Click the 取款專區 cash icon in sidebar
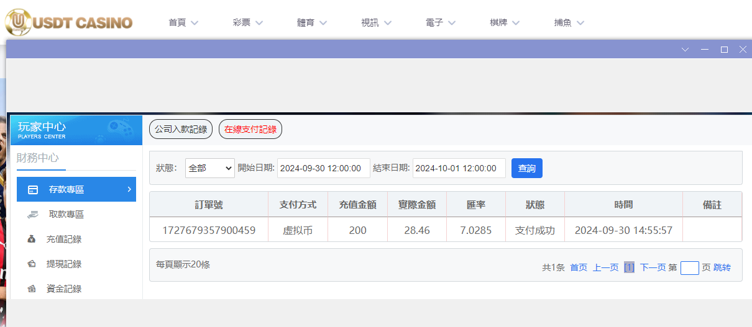The width and height of the screenshot is (752, 327). coord(34,215)
